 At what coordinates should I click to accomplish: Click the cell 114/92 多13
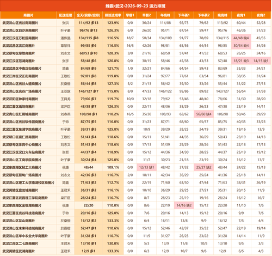pos(89,23)
